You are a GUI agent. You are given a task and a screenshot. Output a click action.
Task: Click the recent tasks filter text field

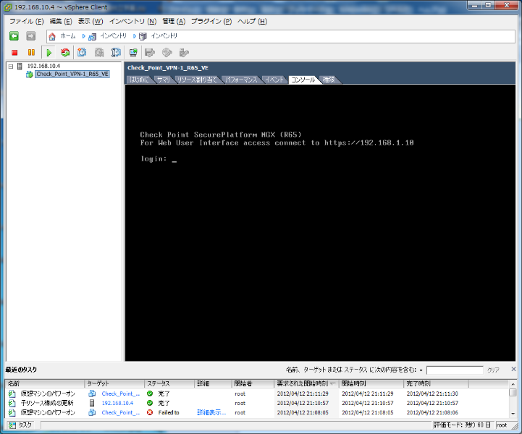(455, 370)
